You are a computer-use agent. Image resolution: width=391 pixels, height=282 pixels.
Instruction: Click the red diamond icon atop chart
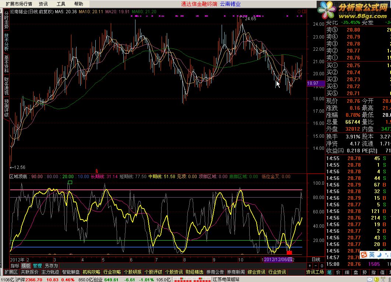tap(299, 11)
